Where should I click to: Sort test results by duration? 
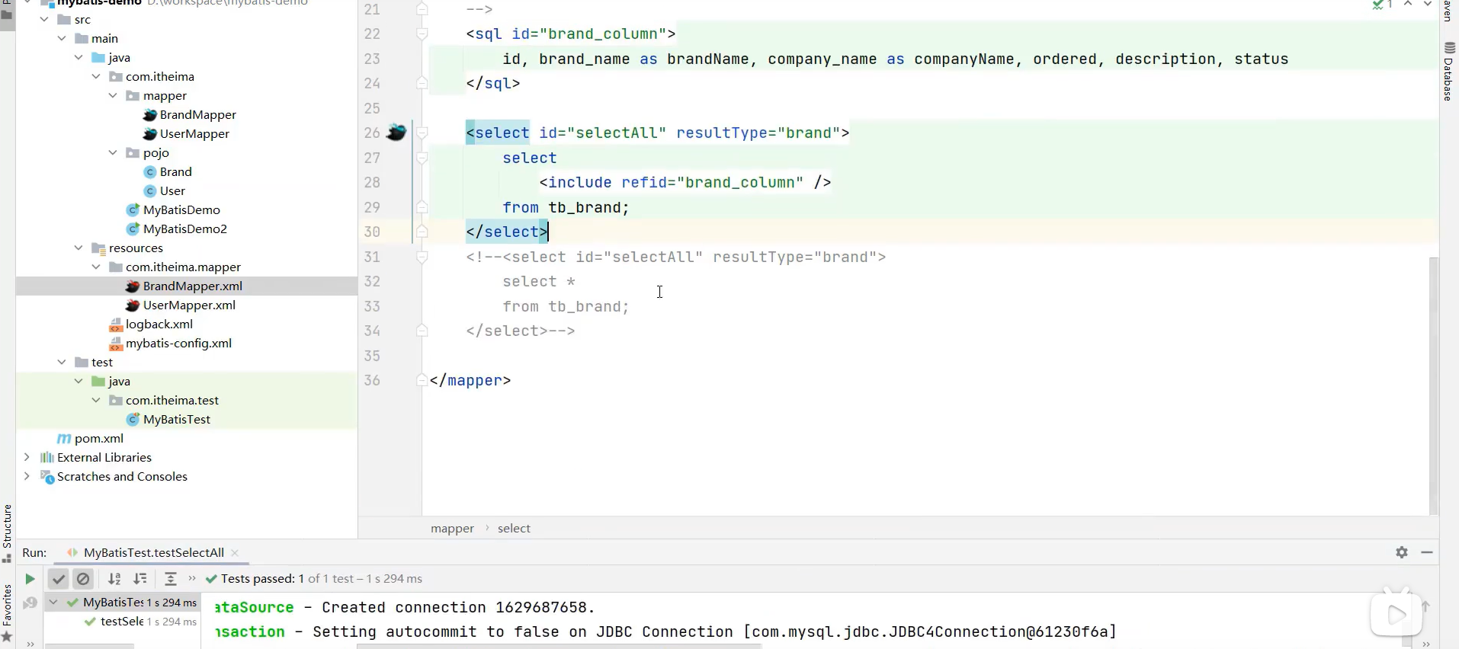140,579
